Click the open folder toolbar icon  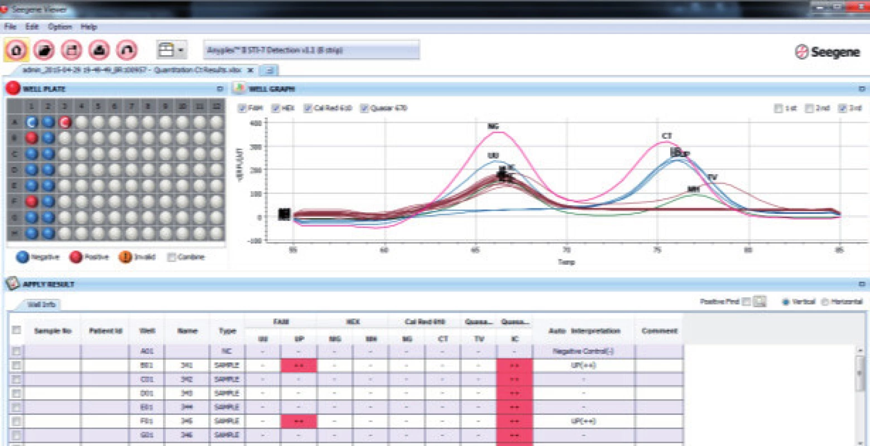pos(44,50)
